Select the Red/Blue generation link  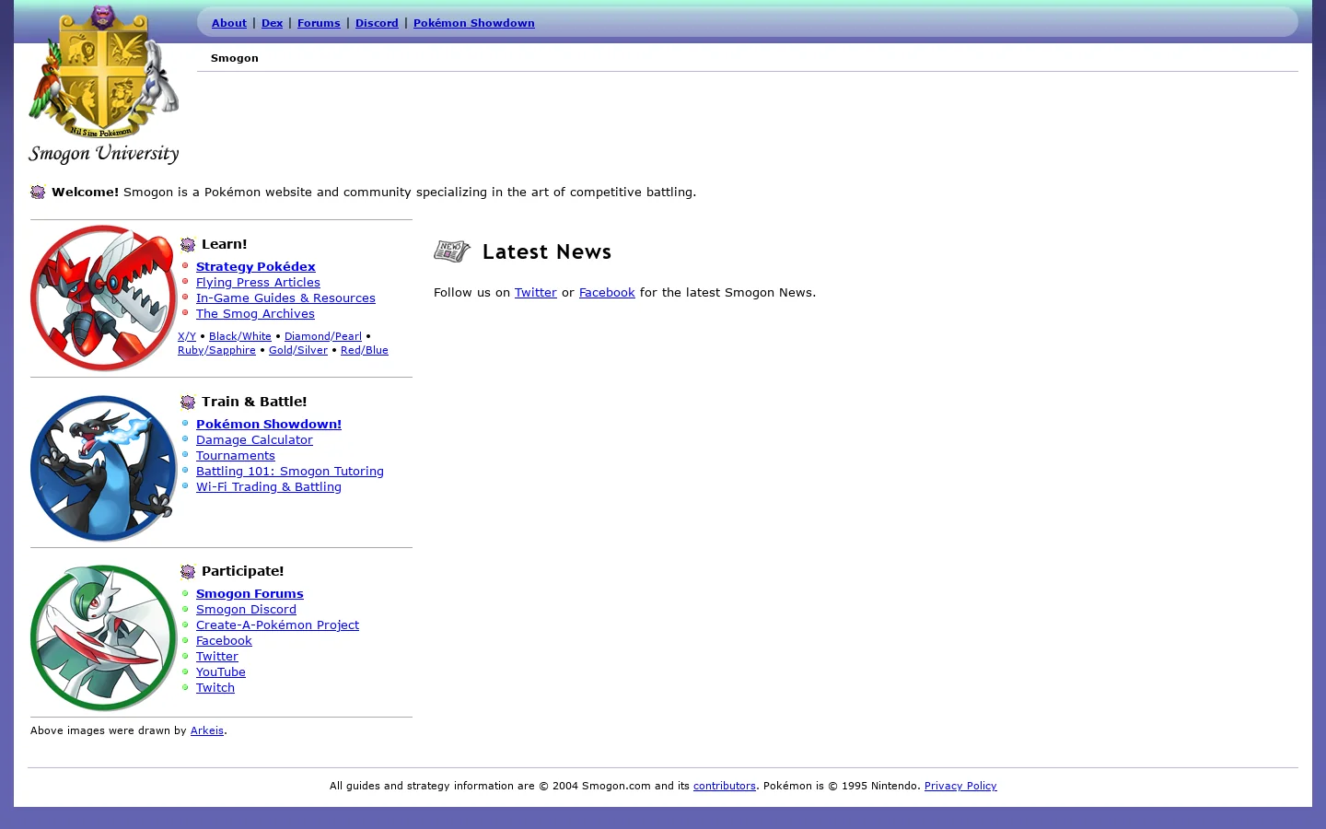coord(365,350)
